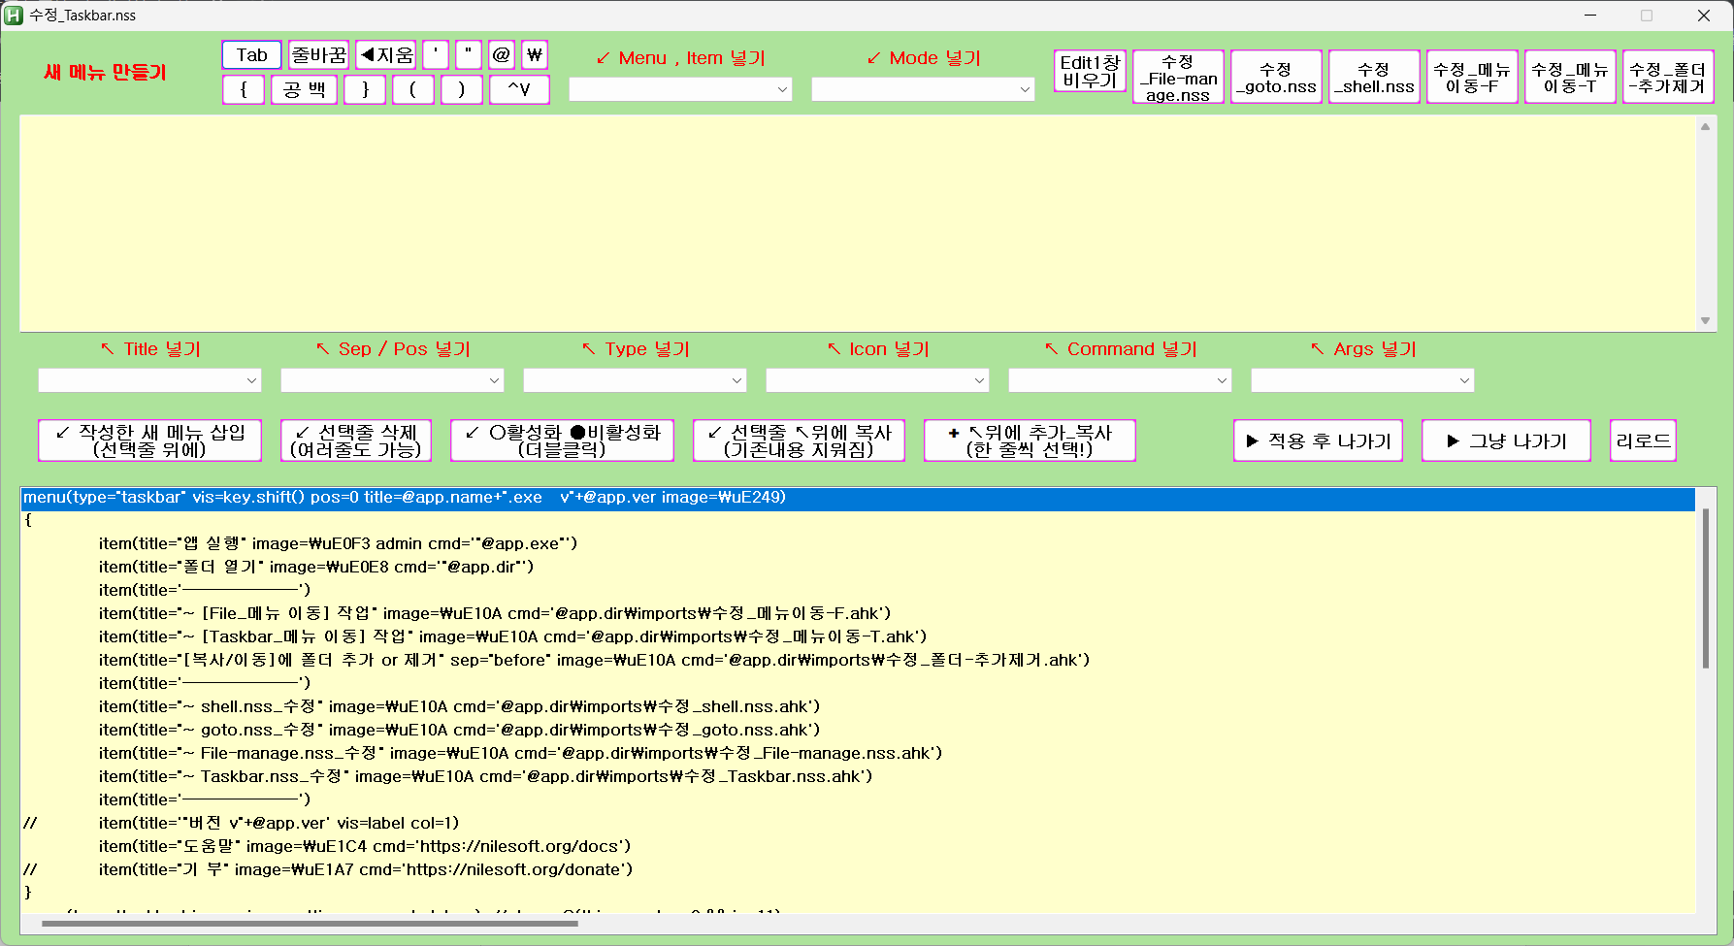This screenshot has height=946, width=1734.
Task: Click ↖위에 추가_복사 button
Action: click(1031, 440)
